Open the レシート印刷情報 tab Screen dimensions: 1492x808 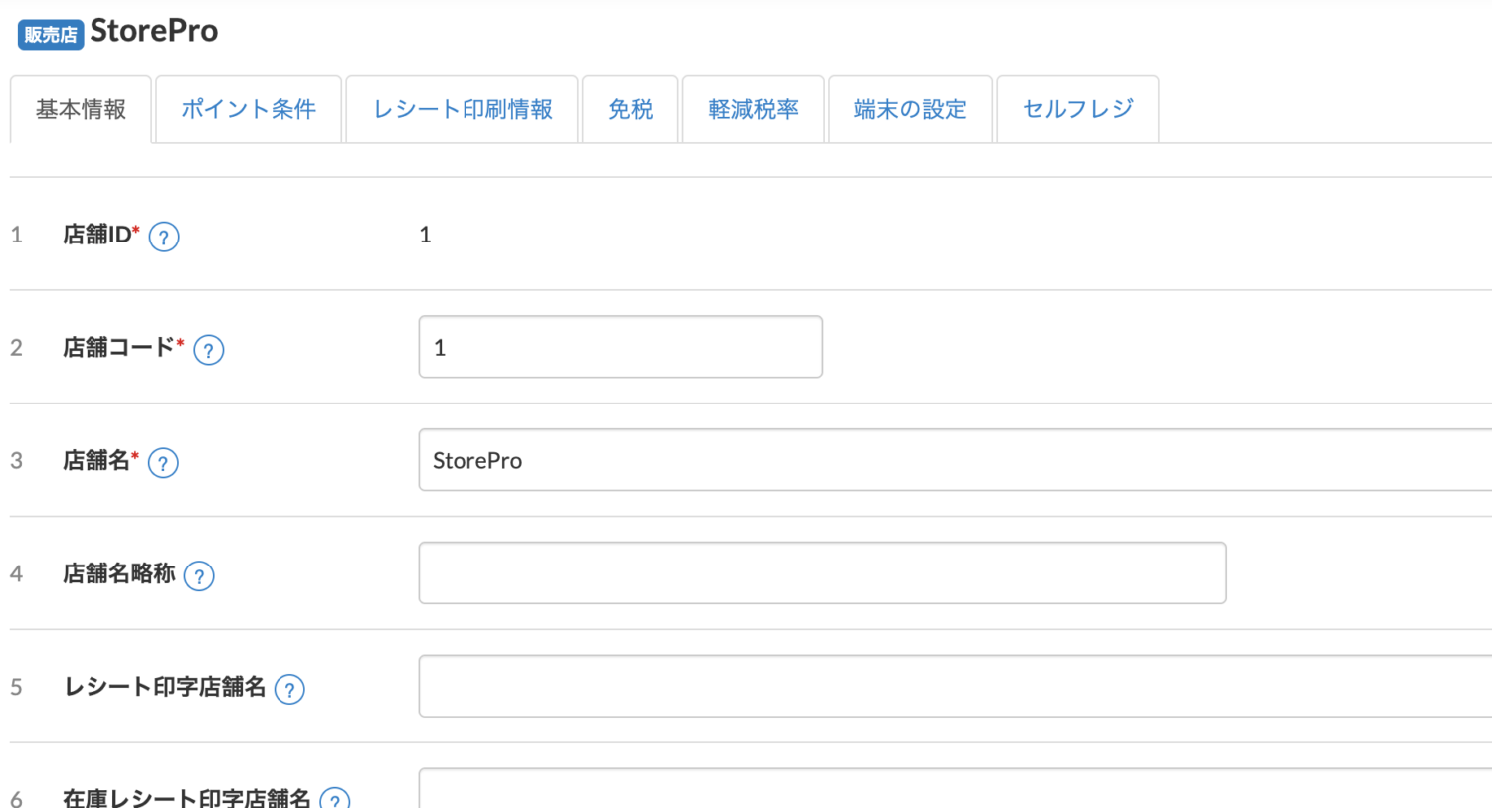463,109
